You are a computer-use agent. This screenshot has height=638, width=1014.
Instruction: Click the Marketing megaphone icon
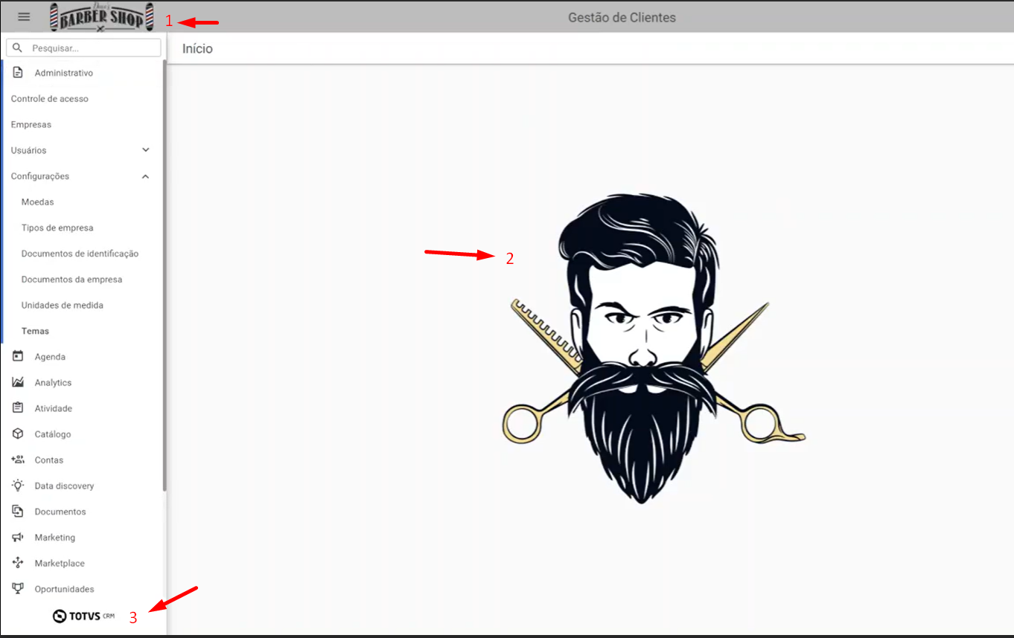click(18, 537)
